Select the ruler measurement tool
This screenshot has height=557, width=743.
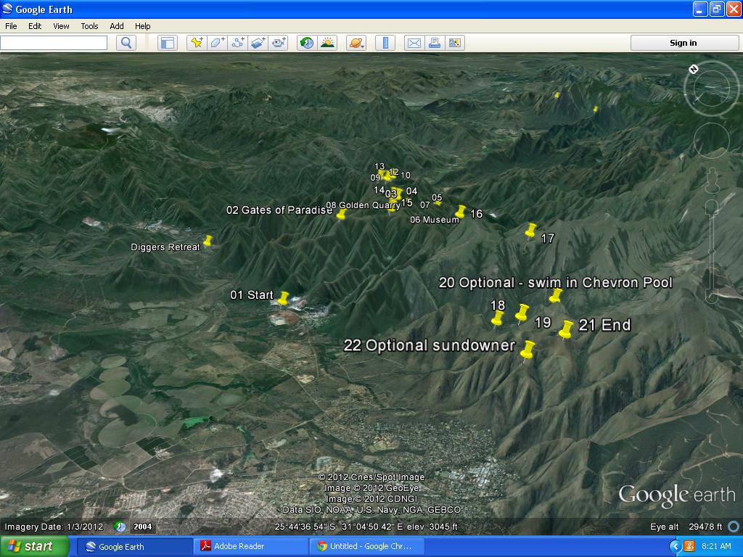[385, 43]
